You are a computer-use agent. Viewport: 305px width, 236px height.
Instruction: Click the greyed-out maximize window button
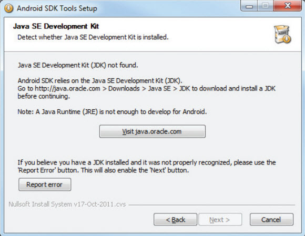[266, 6]
